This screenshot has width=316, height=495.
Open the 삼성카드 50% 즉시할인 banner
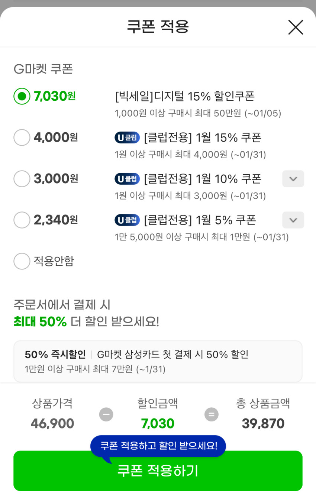tap(158, 361)
